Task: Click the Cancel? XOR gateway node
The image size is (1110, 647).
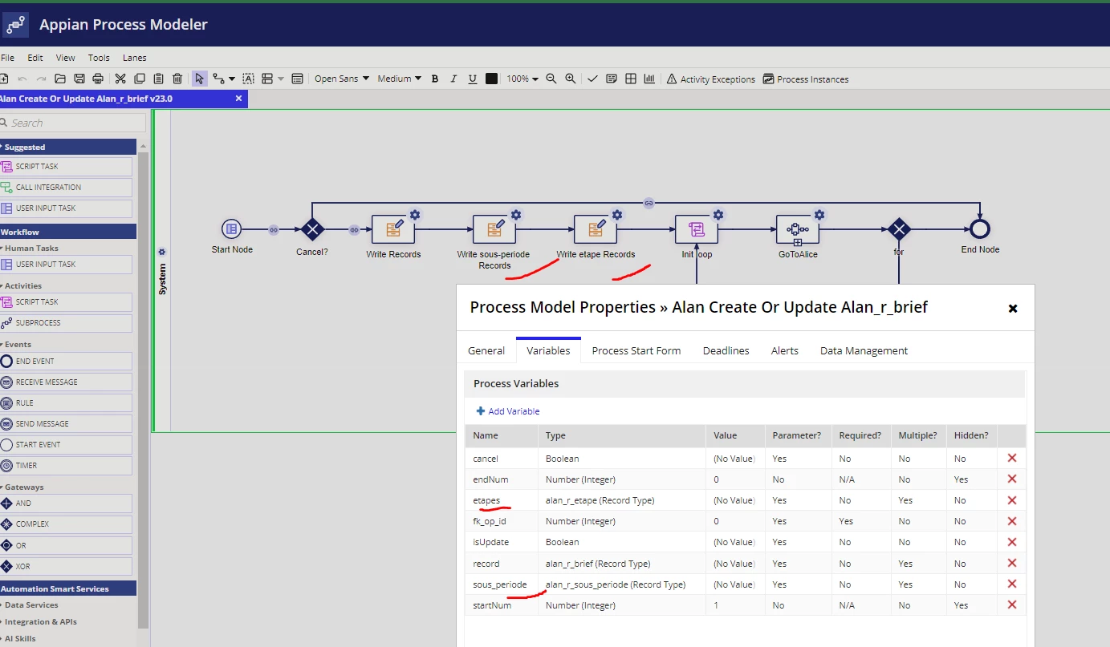Action: pos(312,229)
